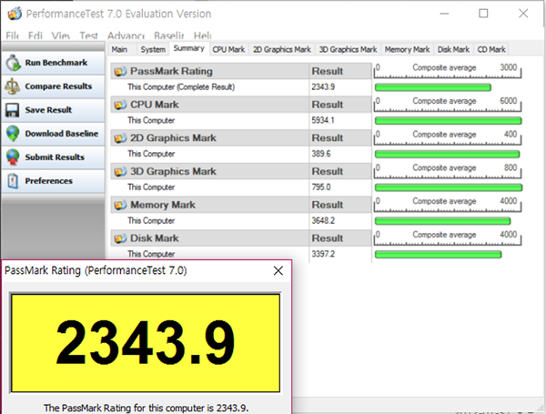Screen dimensions: 546x414
Task: Click the Run Benchmark button label
Action: point(56,63)
